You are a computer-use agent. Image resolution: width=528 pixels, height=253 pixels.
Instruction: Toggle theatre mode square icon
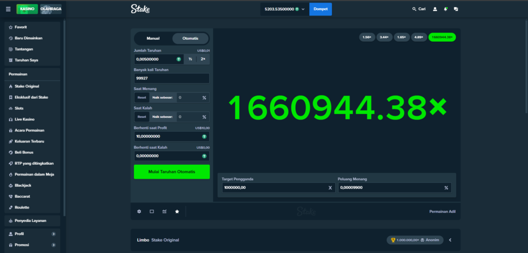[x=152, y=212]
